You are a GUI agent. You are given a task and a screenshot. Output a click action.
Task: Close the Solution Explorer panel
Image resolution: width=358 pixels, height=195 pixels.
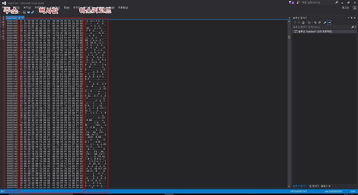tap(355, 18)
